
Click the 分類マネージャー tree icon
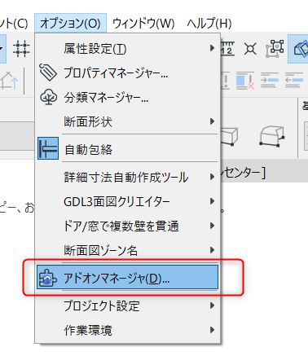49,97
